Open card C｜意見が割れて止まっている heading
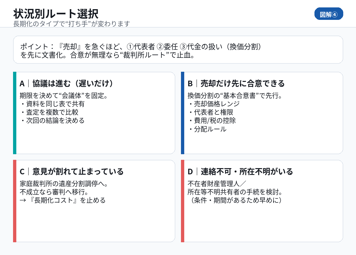Image resolution: width=356 pixels, height=255 pixels. pos(71,171)
